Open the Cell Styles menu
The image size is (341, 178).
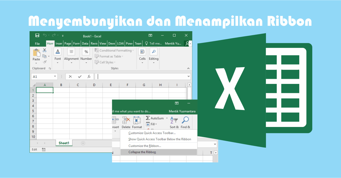coord(105,62)
